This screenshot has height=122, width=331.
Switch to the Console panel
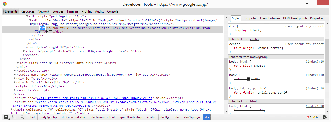click(x=113, y=11)
